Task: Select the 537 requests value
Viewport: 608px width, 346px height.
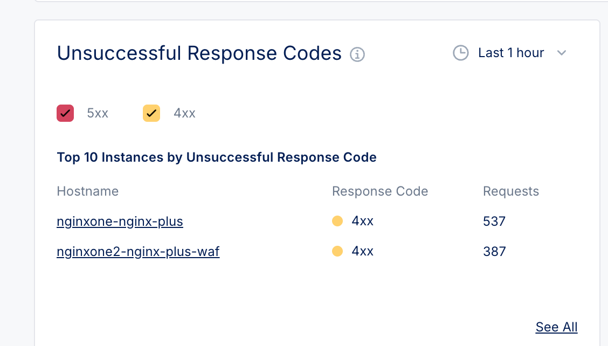Action: click(x=494, y=222)
